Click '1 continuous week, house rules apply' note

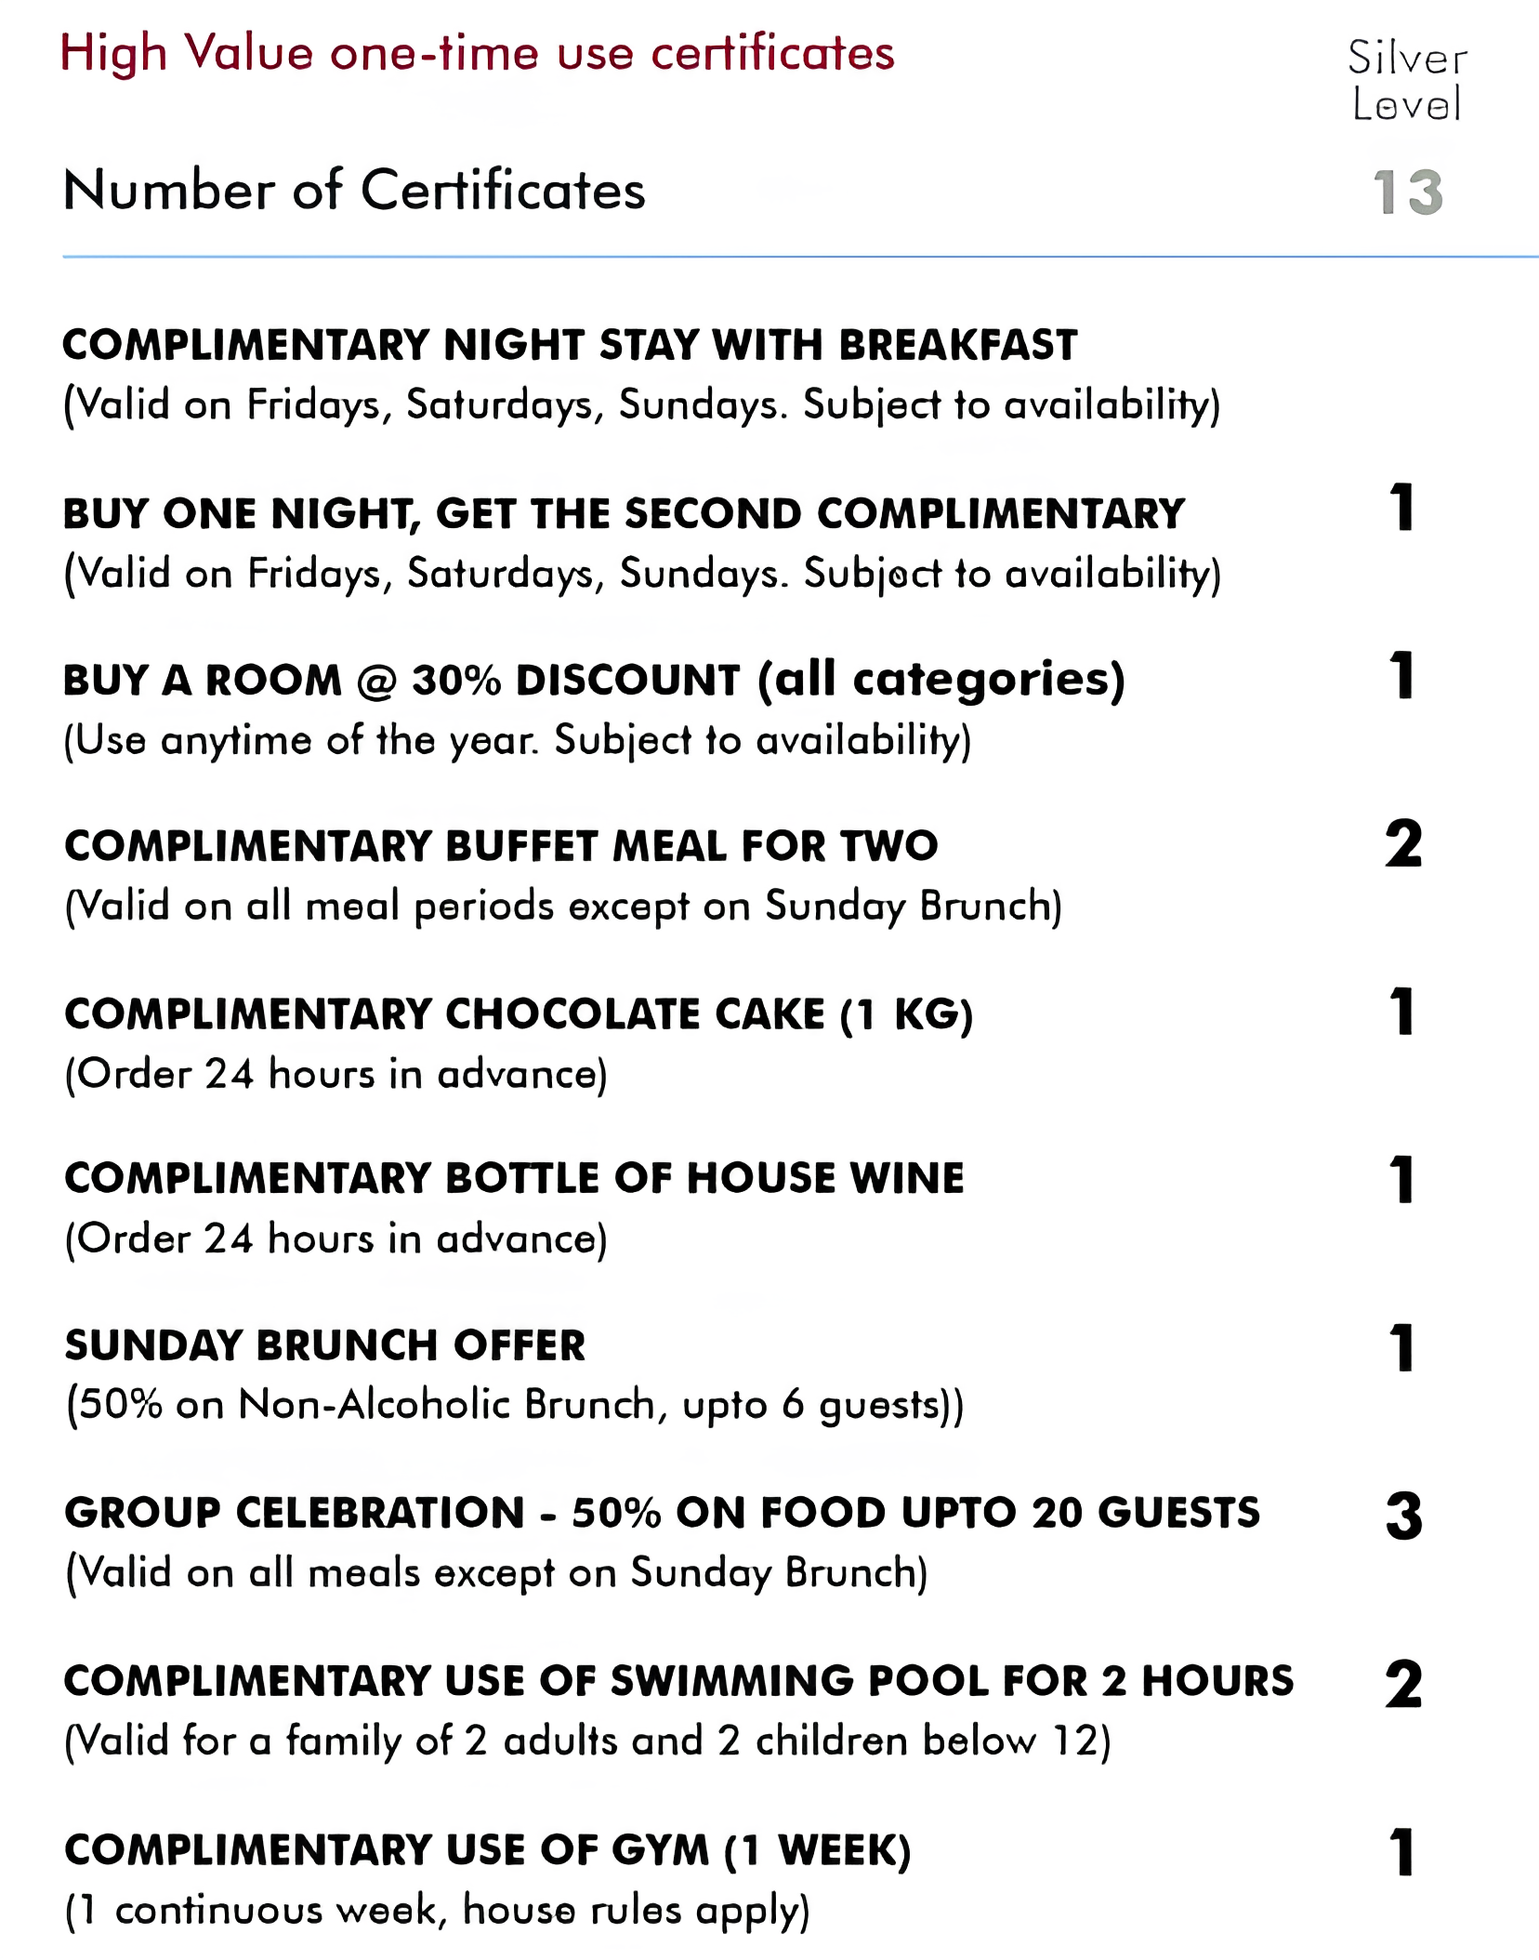coord(437,1910)
